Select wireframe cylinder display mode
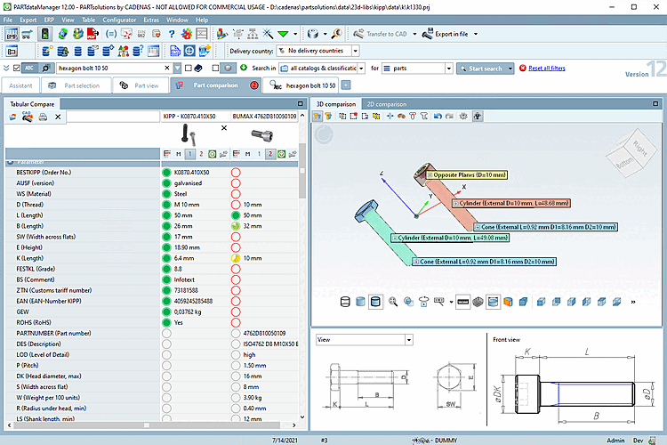 pos(345,302)
